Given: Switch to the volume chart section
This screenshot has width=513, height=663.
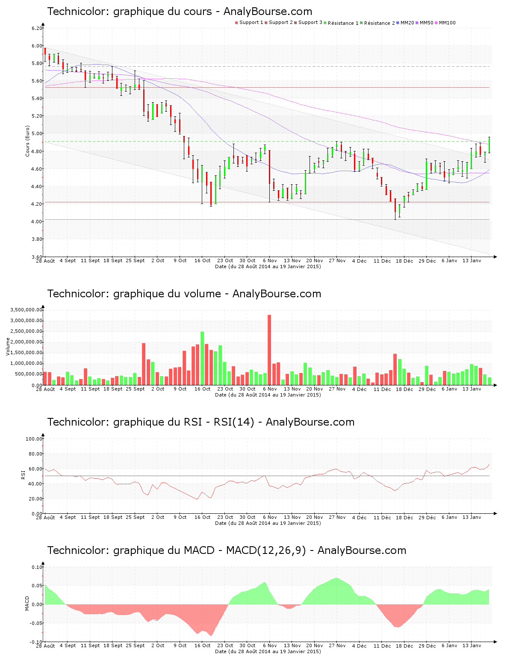Looking at the screenshot, I should (184, 293).
